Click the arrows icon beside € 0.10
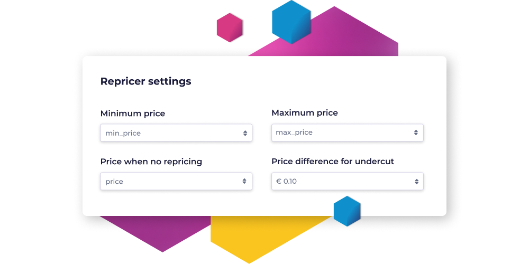The image size is (529, 264). pyautogui.click(x=416, y=182)
